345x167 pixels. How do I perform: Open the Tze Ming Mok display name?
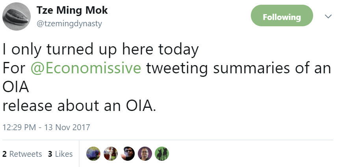[x=72, y=11]
